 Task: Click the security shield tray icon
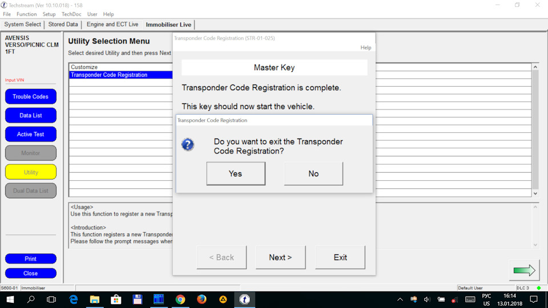pyautogui.click(x=414, y=299)
